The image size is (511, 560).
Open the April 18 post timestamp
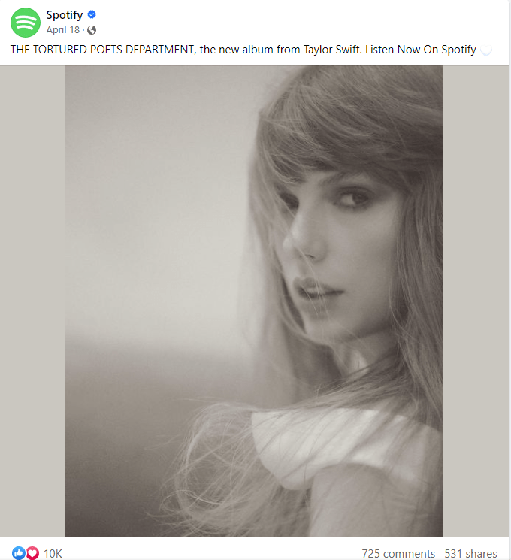tap(63, 30)
